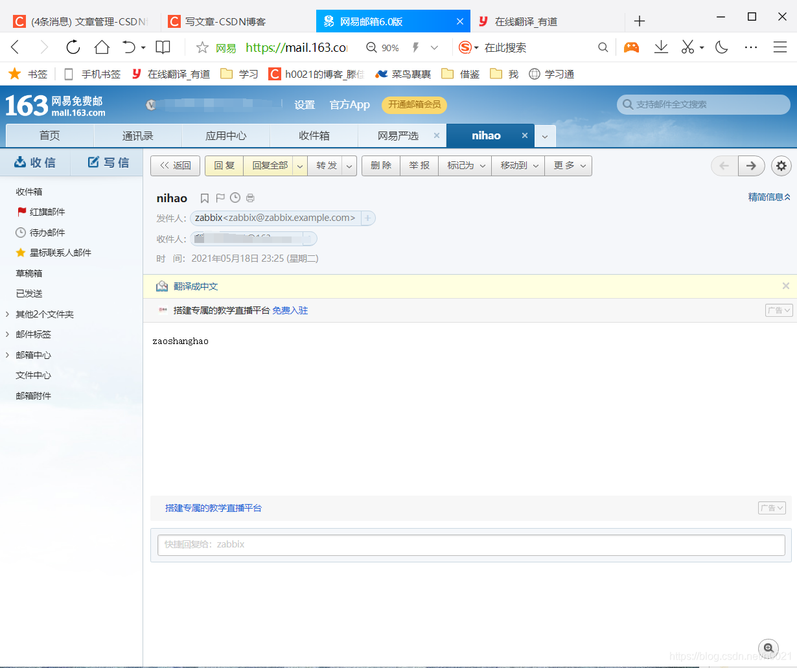Collapse header with 精简信息

click(769, 197)
